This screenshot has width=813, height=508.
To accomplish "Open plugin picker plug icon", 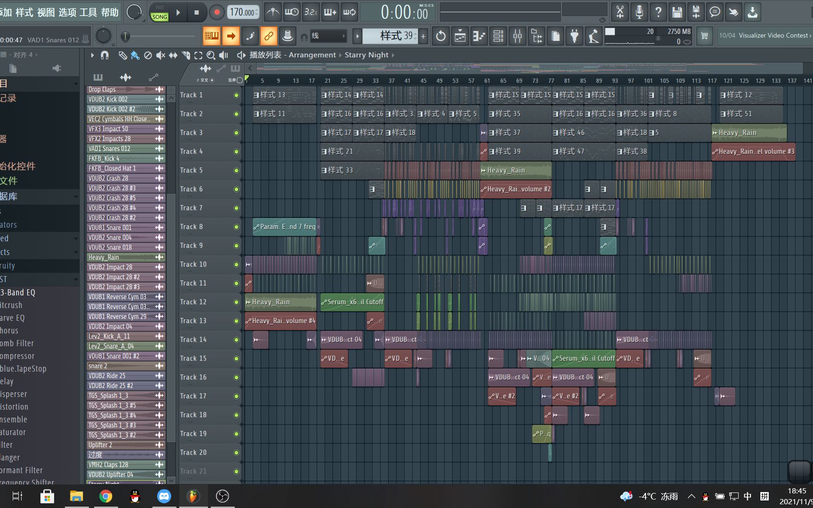I will click(x=574, y=36).
